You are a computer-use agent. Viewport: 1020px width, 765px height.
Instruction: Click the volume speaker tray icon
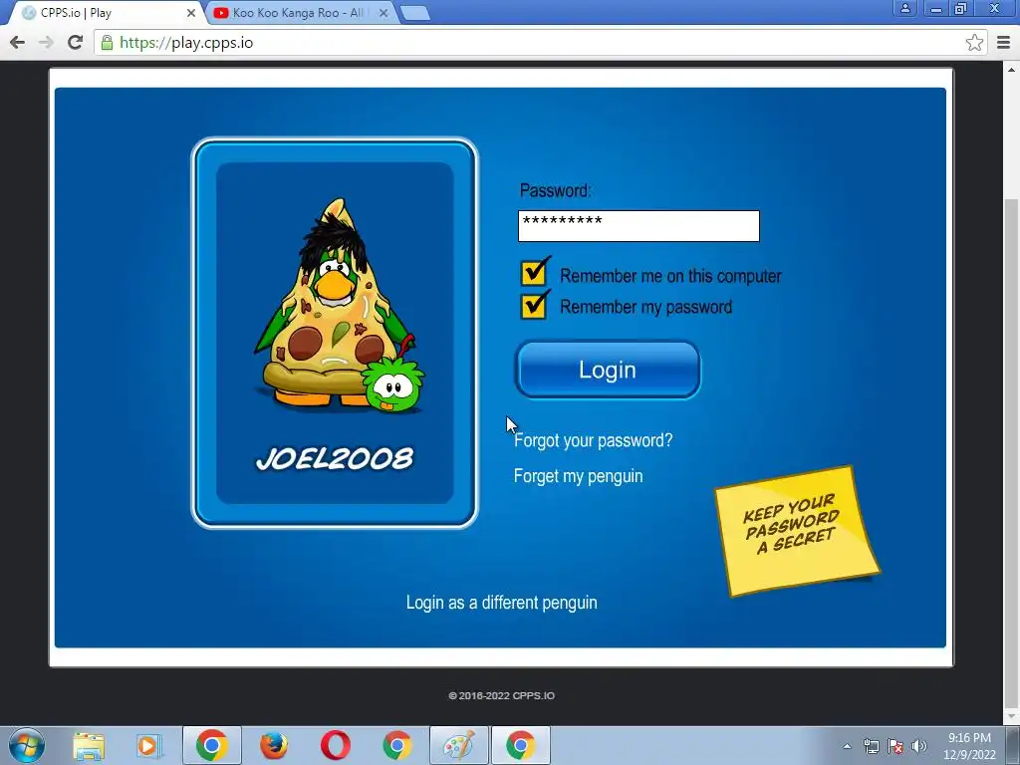coord(919,746)
